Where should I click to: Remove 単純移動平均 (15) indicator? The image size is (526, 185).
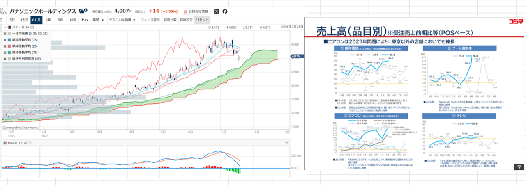[x=5, y=40]
